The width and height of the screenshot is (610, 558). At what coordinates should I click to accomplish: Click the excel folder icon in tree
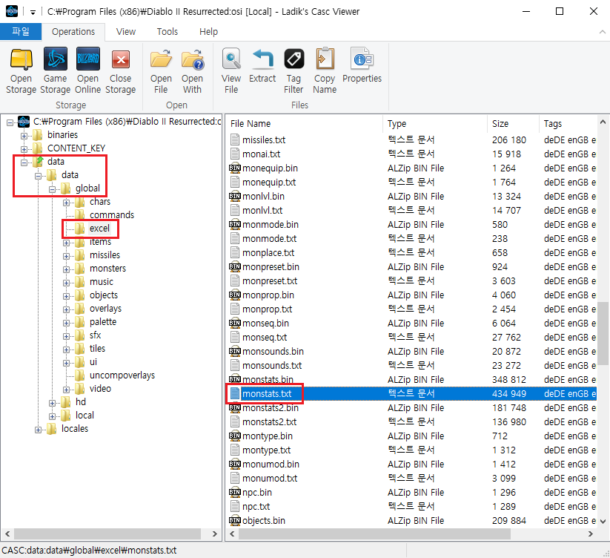pos(80,229)
